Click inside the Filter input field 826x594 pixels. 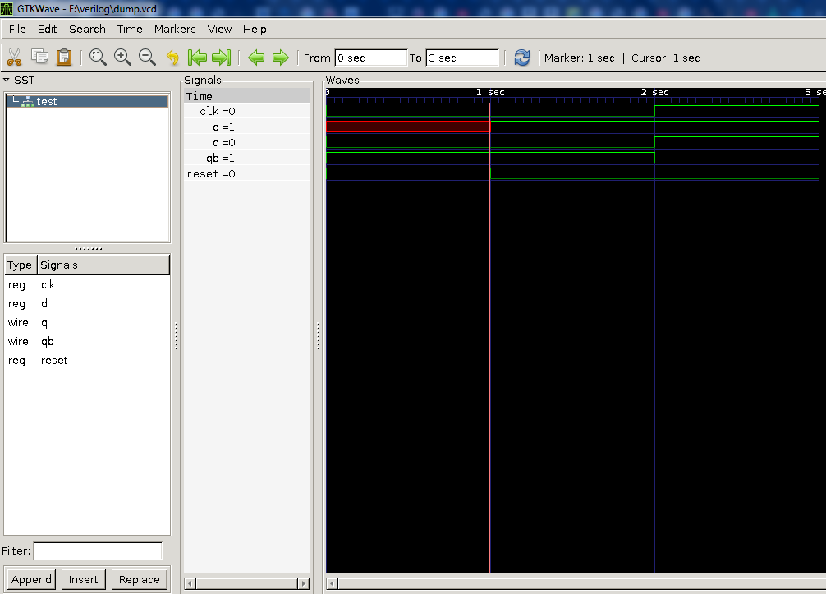(x=98, y=550)
